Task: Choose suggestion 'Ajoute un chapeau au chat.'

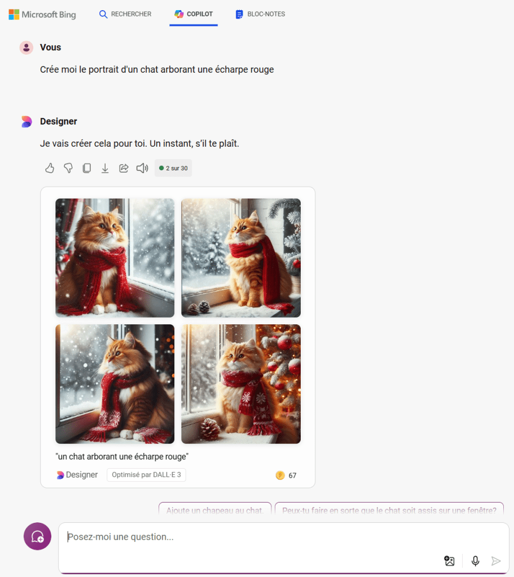Action: (215, 510)
